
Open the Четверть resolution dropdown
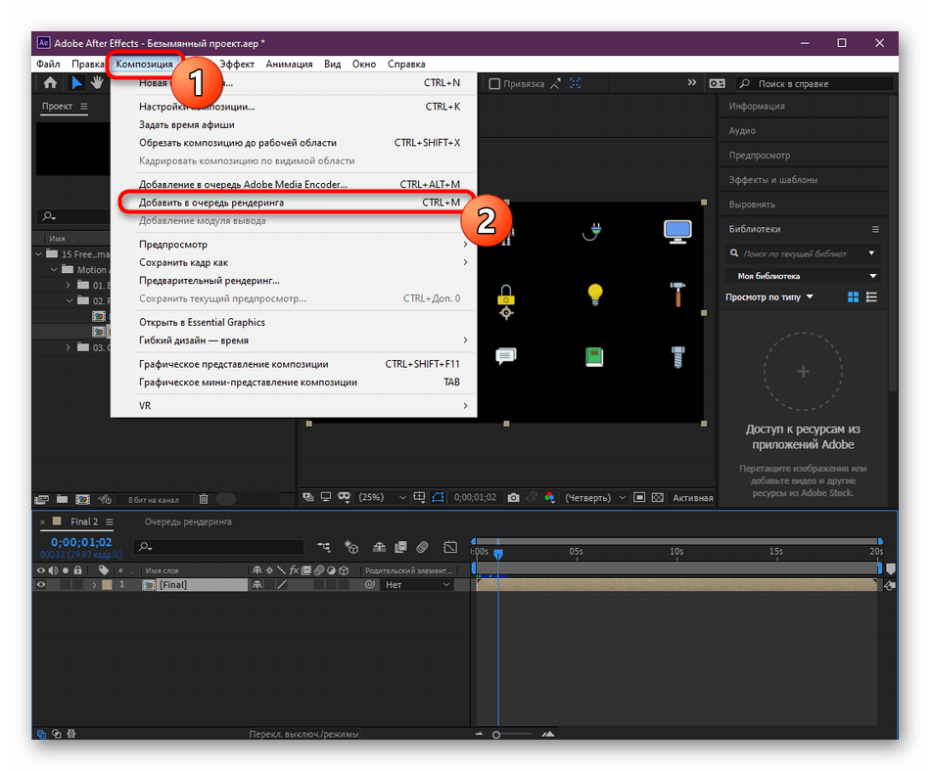click(595, 498)
